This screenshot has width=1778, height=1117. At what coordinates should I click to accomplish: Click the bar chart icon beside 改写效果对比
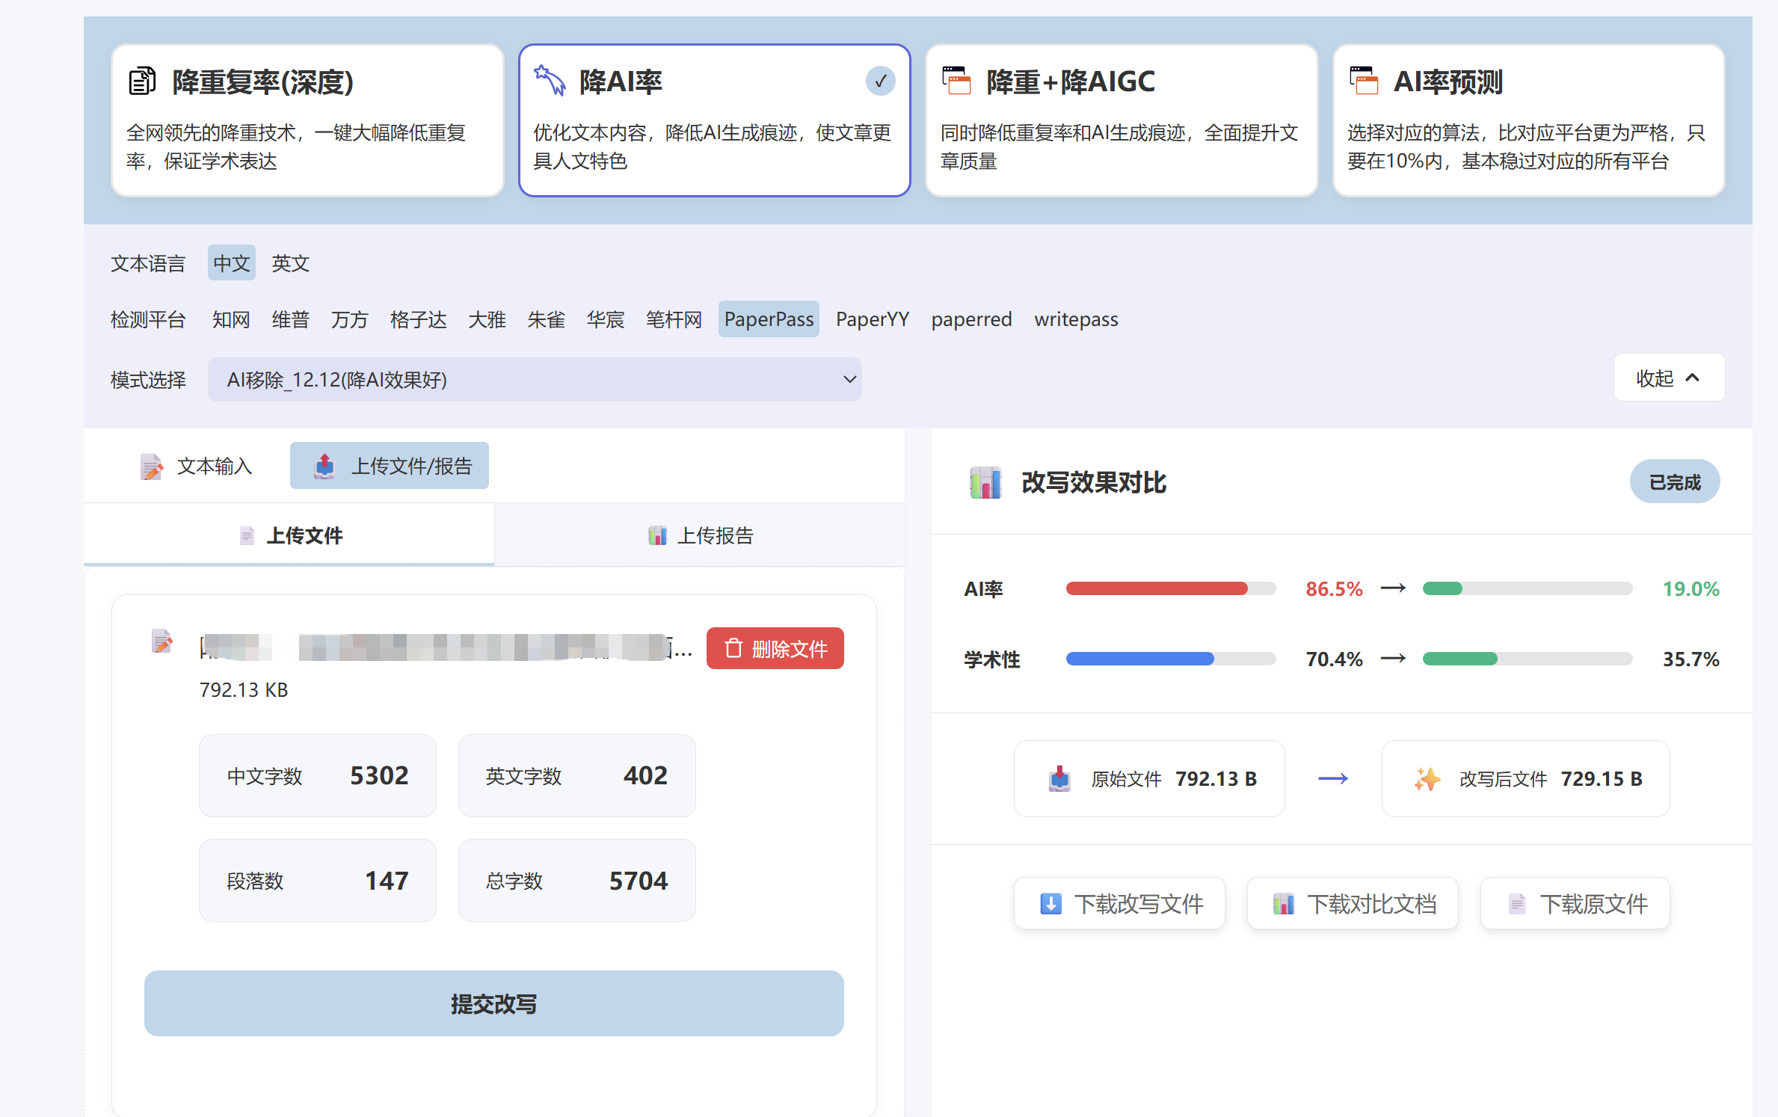click(x=985, y=482)
